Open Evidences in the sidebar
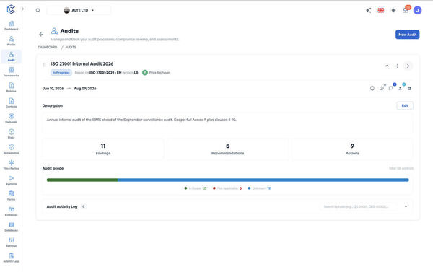Image resolution: width=433 pixels, height=272 pixels. (12, 211)
